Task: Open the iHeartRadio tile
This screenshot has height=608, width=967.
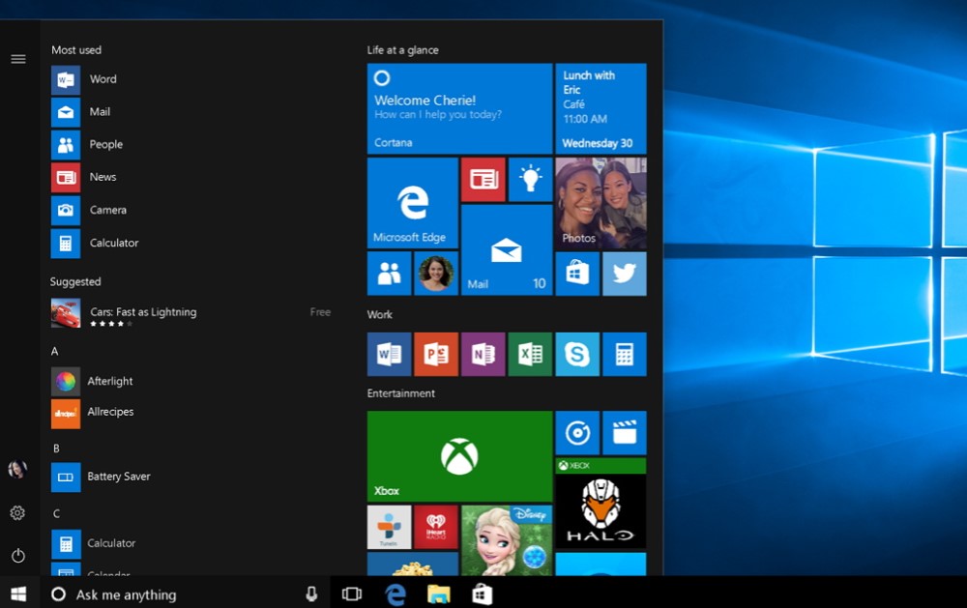Action: tap(437, 527)
